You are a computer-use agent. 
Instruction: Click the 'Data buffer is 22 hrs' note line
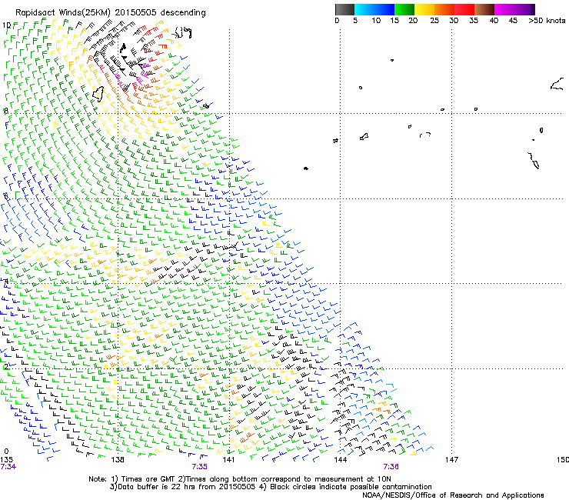tap(271, 487)
